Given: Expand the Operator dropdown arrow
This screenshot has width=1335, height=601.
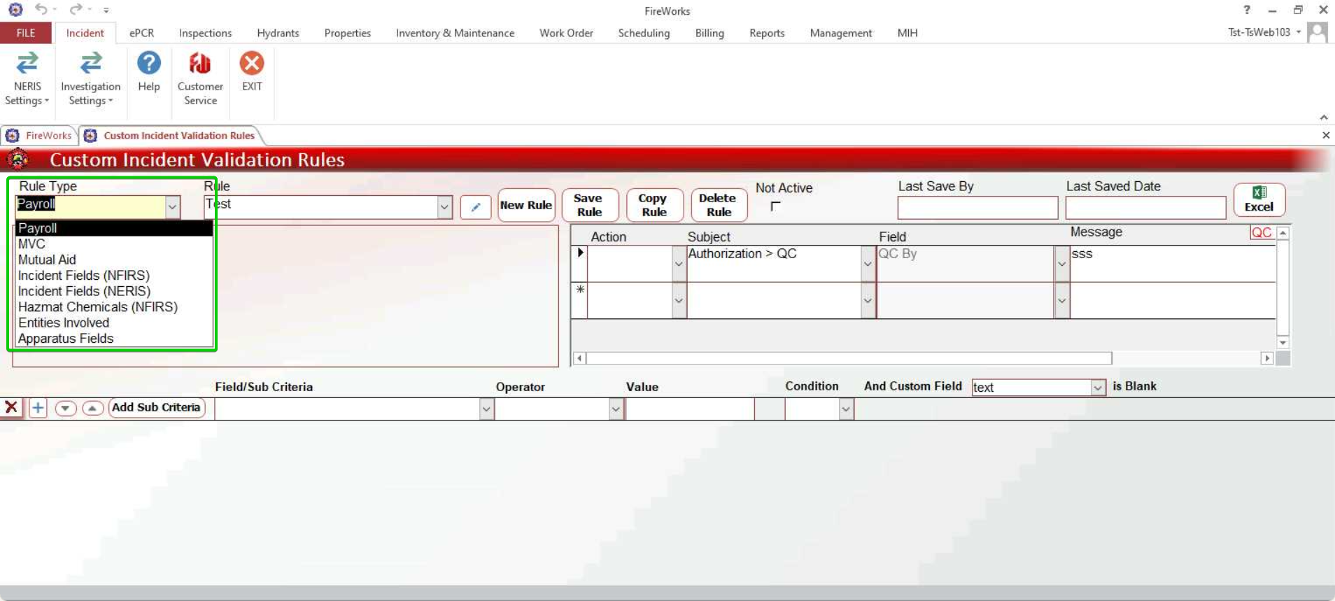Looking at the screenshot, I should [x=616, y=409].
